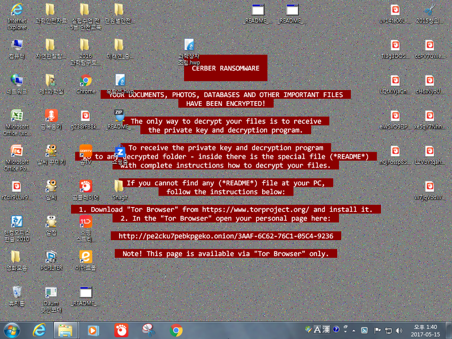Screen dimensions: 452x339
Task: Select the uv14te06L encrypted file icon
Action: 395,14
